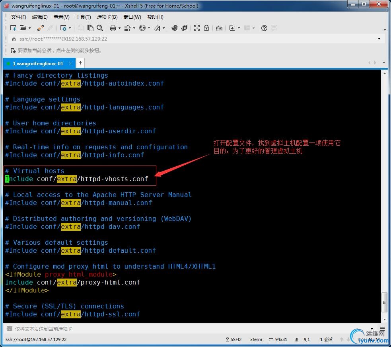Click the Find magnifier icon
The height and width of the screenshot is (347, 391).
[x=100, y=28]
